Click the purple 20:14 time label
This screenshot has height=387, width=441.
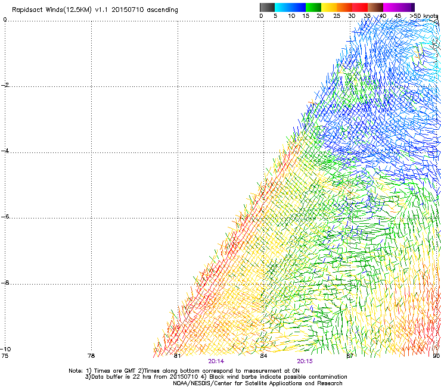216,361
